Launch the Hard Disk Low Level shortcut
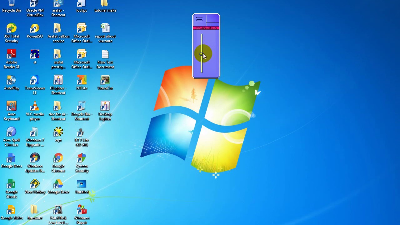Viewport: 400px width, 225px height. click(58, 214)
